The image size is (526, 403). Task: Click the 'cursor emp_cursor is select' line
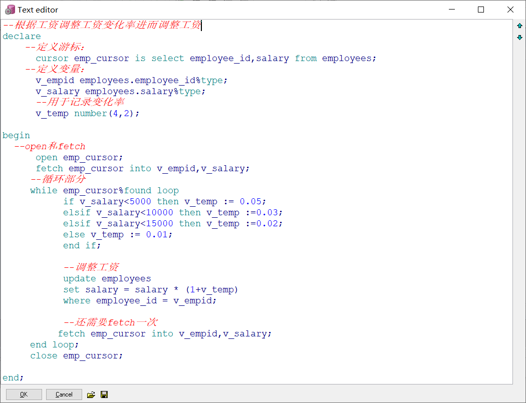[206, 59]
